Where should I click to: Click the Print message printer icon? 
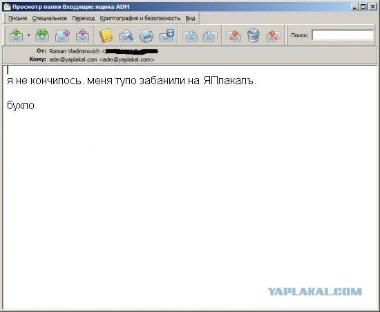(x=146, y=35)
